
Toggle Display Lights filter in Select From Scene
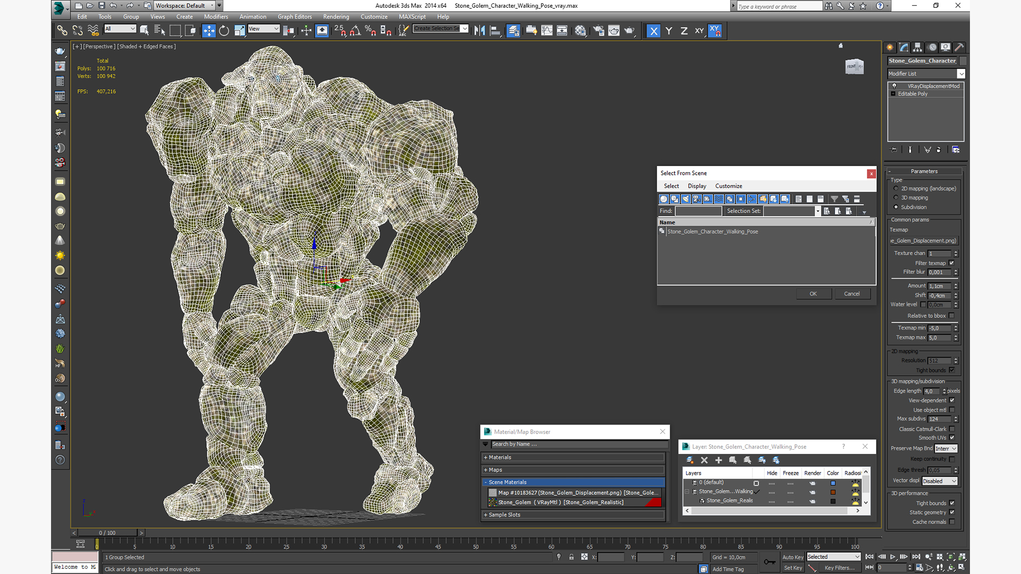[x=685, y=199]
